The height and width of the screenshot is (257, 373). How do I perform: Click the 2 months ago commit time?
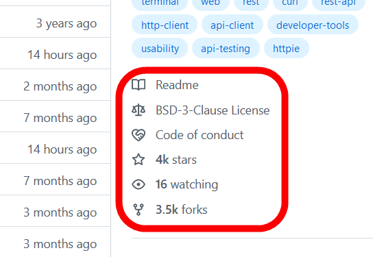point(60,86)
